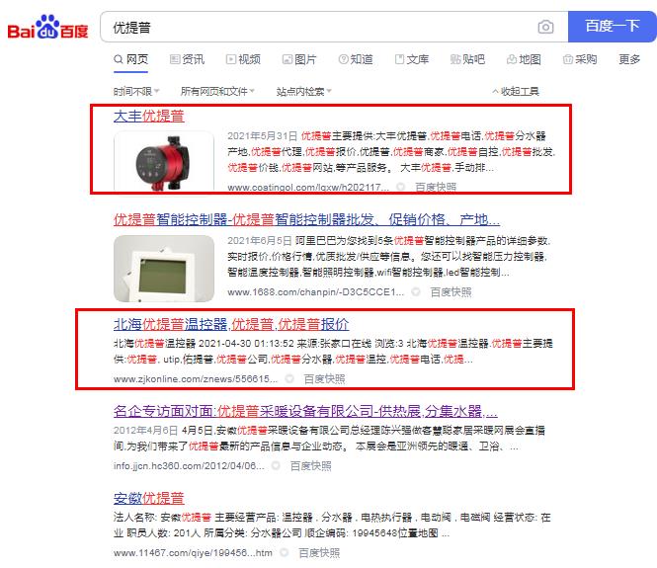This screenshot has width=657, height=568.
Task: Open the 更多 more menu
Action: click(629, 59)
